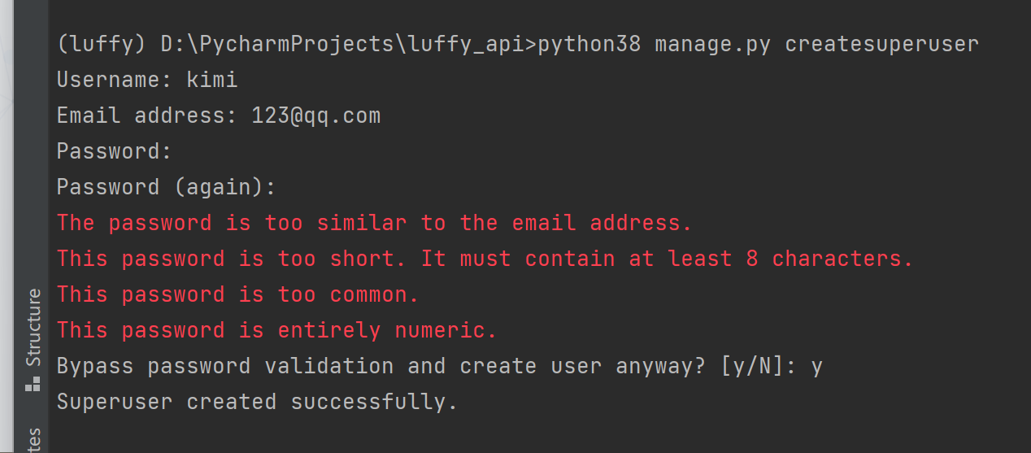Click the typed "y" answer
The image size is (1031, 453).
(x=816, y=366)
